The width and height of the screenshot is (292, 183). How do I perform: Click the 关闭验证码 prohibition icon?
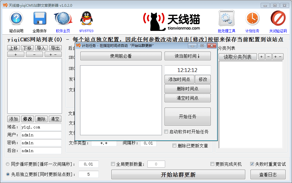pyautogui.click(x=278, y=18)
